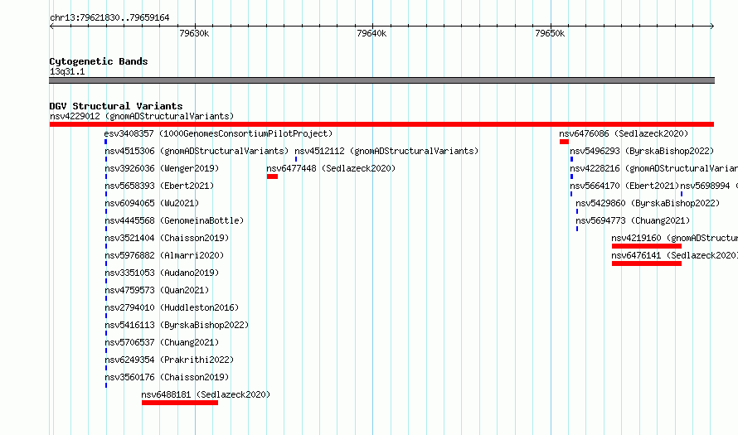The width and height of the screenshot is (738, 435).
Task: Open the nsv4515306 gnomAD variant label
Action: coord(197,151)
